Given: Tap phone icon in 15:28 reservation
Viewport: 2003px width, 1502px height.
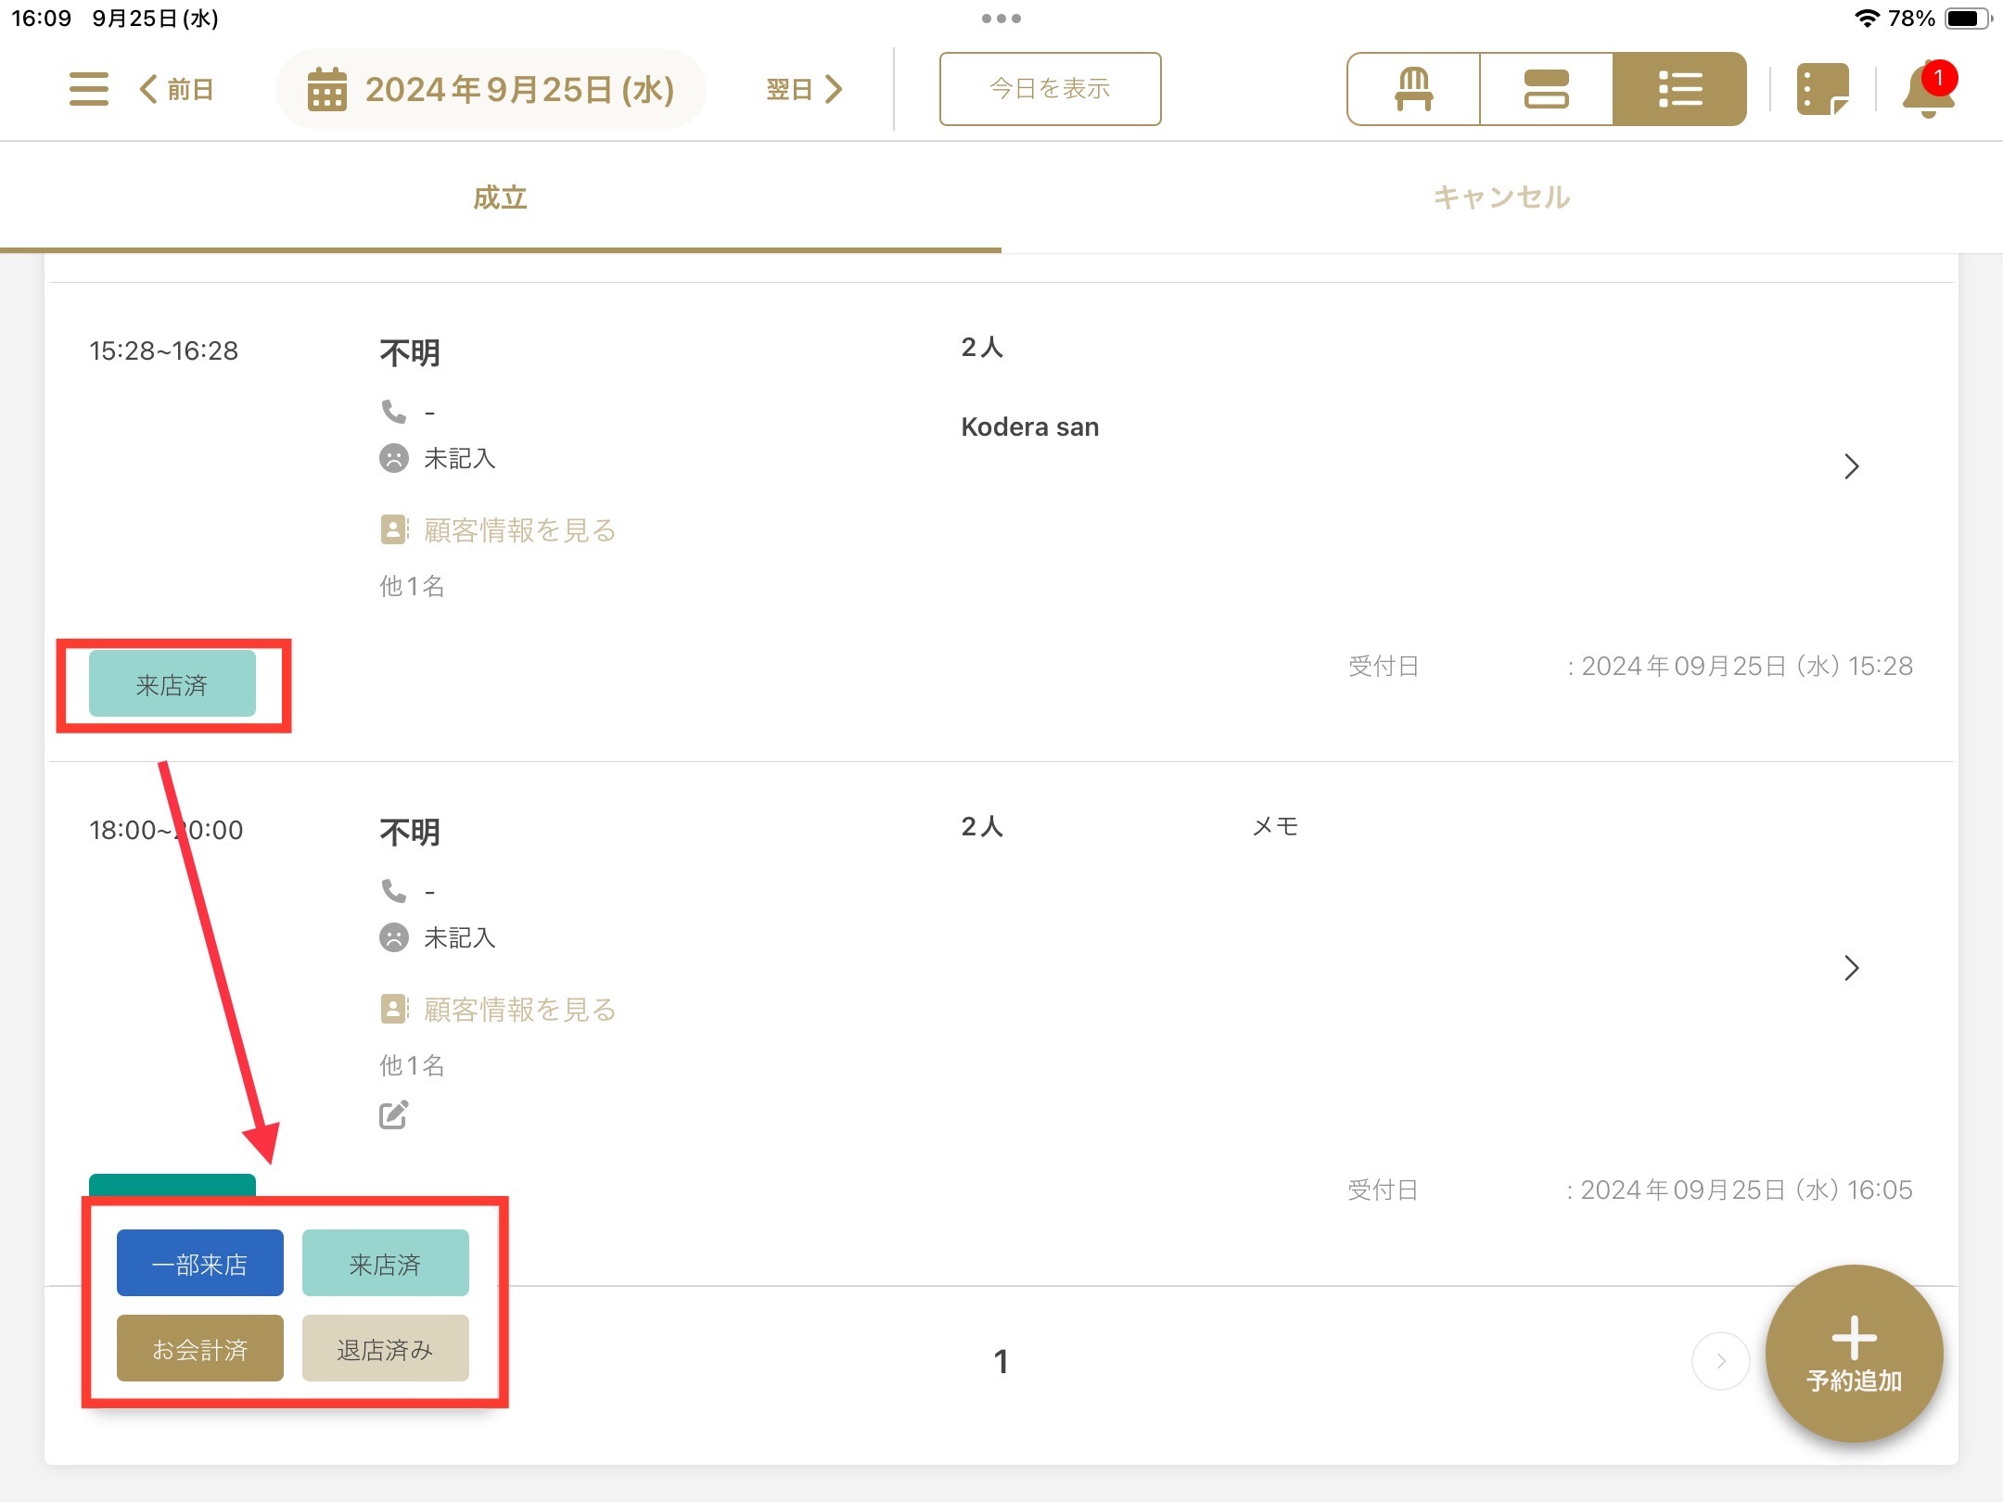Looking at the screenshot, I should click(x=394, y=411).
